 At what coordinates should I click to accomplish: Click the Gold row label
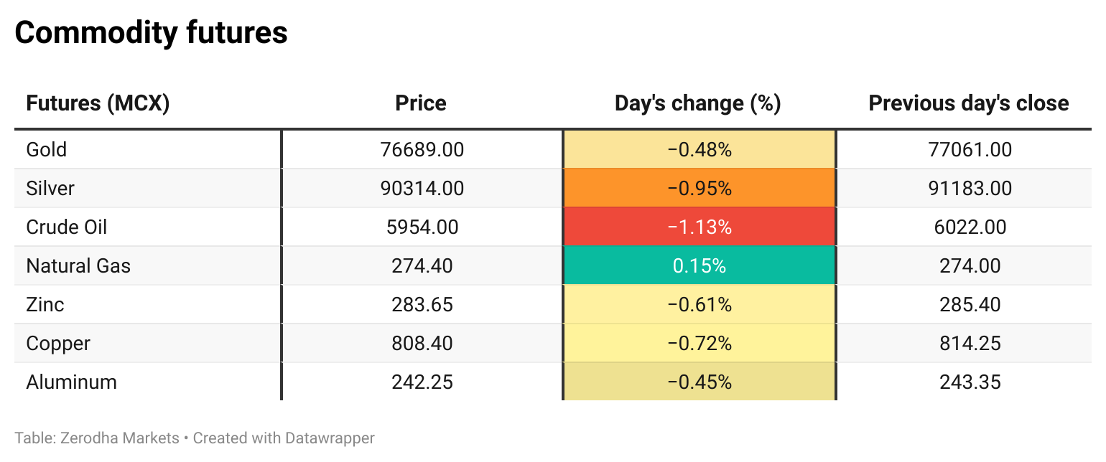(x=47, y=150)
